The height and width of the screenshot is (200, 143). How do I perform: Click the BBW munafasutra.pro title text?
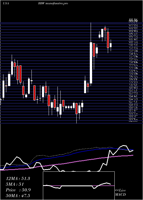tap(53, 3)
